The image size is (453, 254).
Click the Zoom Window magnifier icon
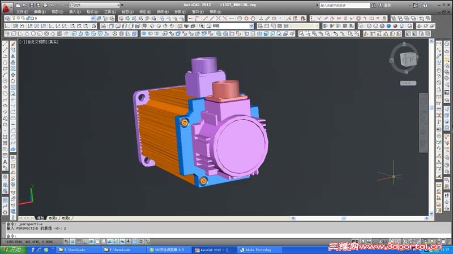[301, 34]
